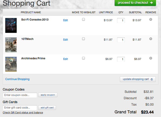Remove Sci-Fi Consoles 2013 from cart
This screenshot has width=161, height=117.
tap(151, 19)
